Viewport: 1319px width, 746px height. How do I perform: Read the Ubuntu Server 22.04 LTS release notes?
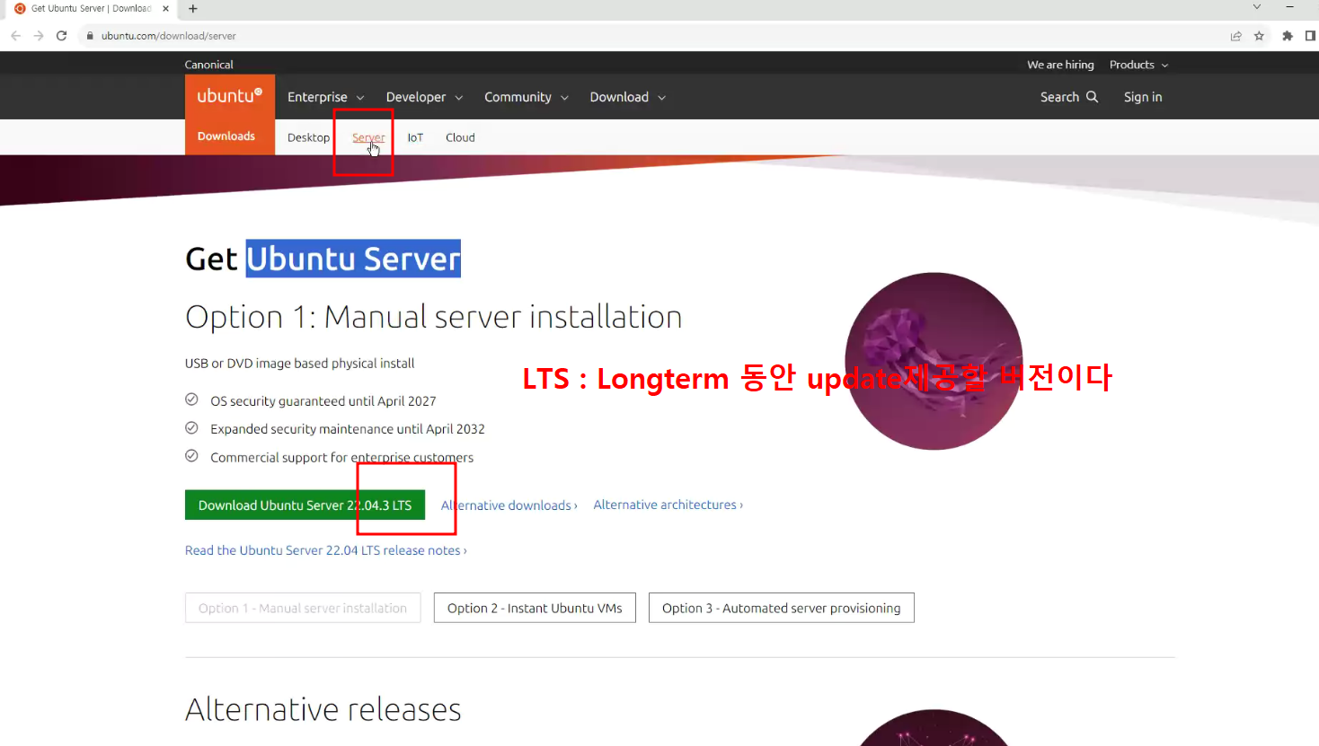[326, 550]
